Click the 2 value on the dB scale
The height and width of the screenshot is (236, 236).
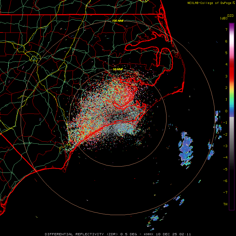(226, 88)
